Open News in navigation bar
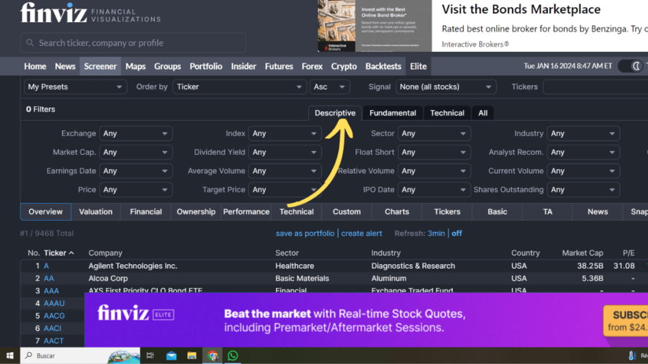Viewport: 648px width, 364px height. coord(65,66)
